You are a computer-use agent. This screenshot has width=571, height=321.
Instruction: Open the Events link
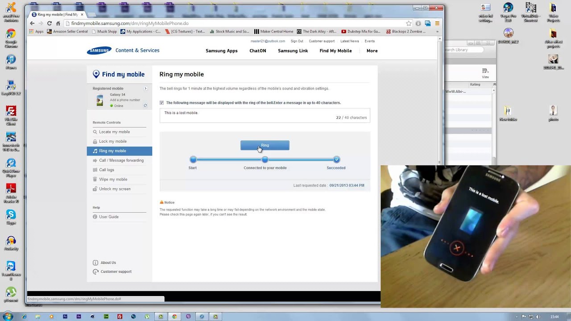(x=369, y=41)
